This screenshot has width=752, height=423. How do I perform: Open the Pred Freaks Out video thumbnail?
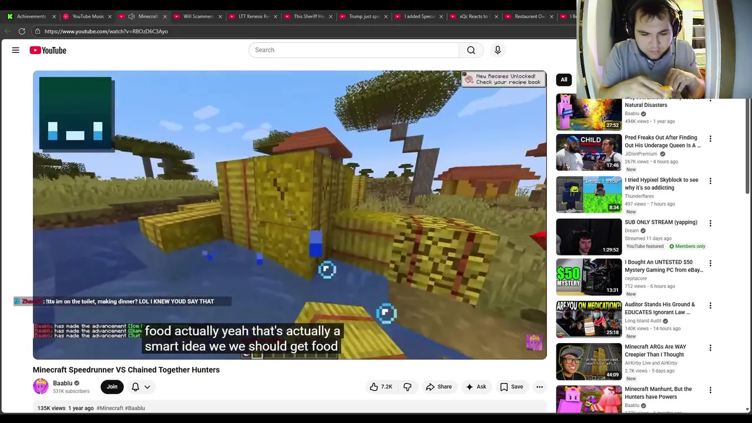[589, 152]
